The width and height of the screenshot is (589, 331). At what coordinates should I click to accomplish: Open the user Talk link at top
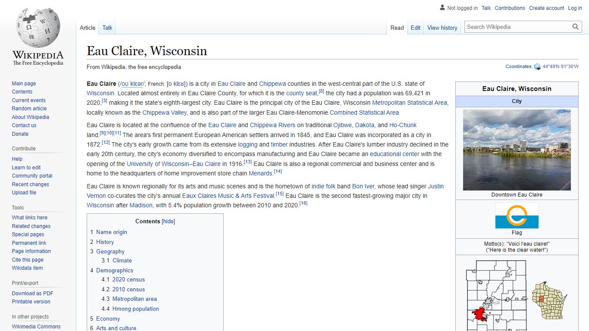coord(486,8)
